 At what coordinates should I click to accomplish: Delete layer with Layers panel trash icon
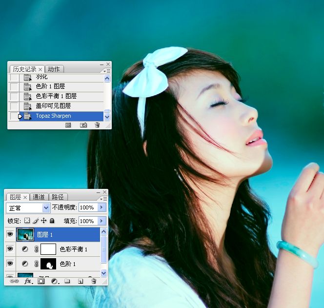(94, 281)
